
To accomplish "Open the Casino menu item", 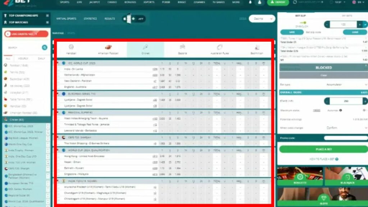I will 112,2.
